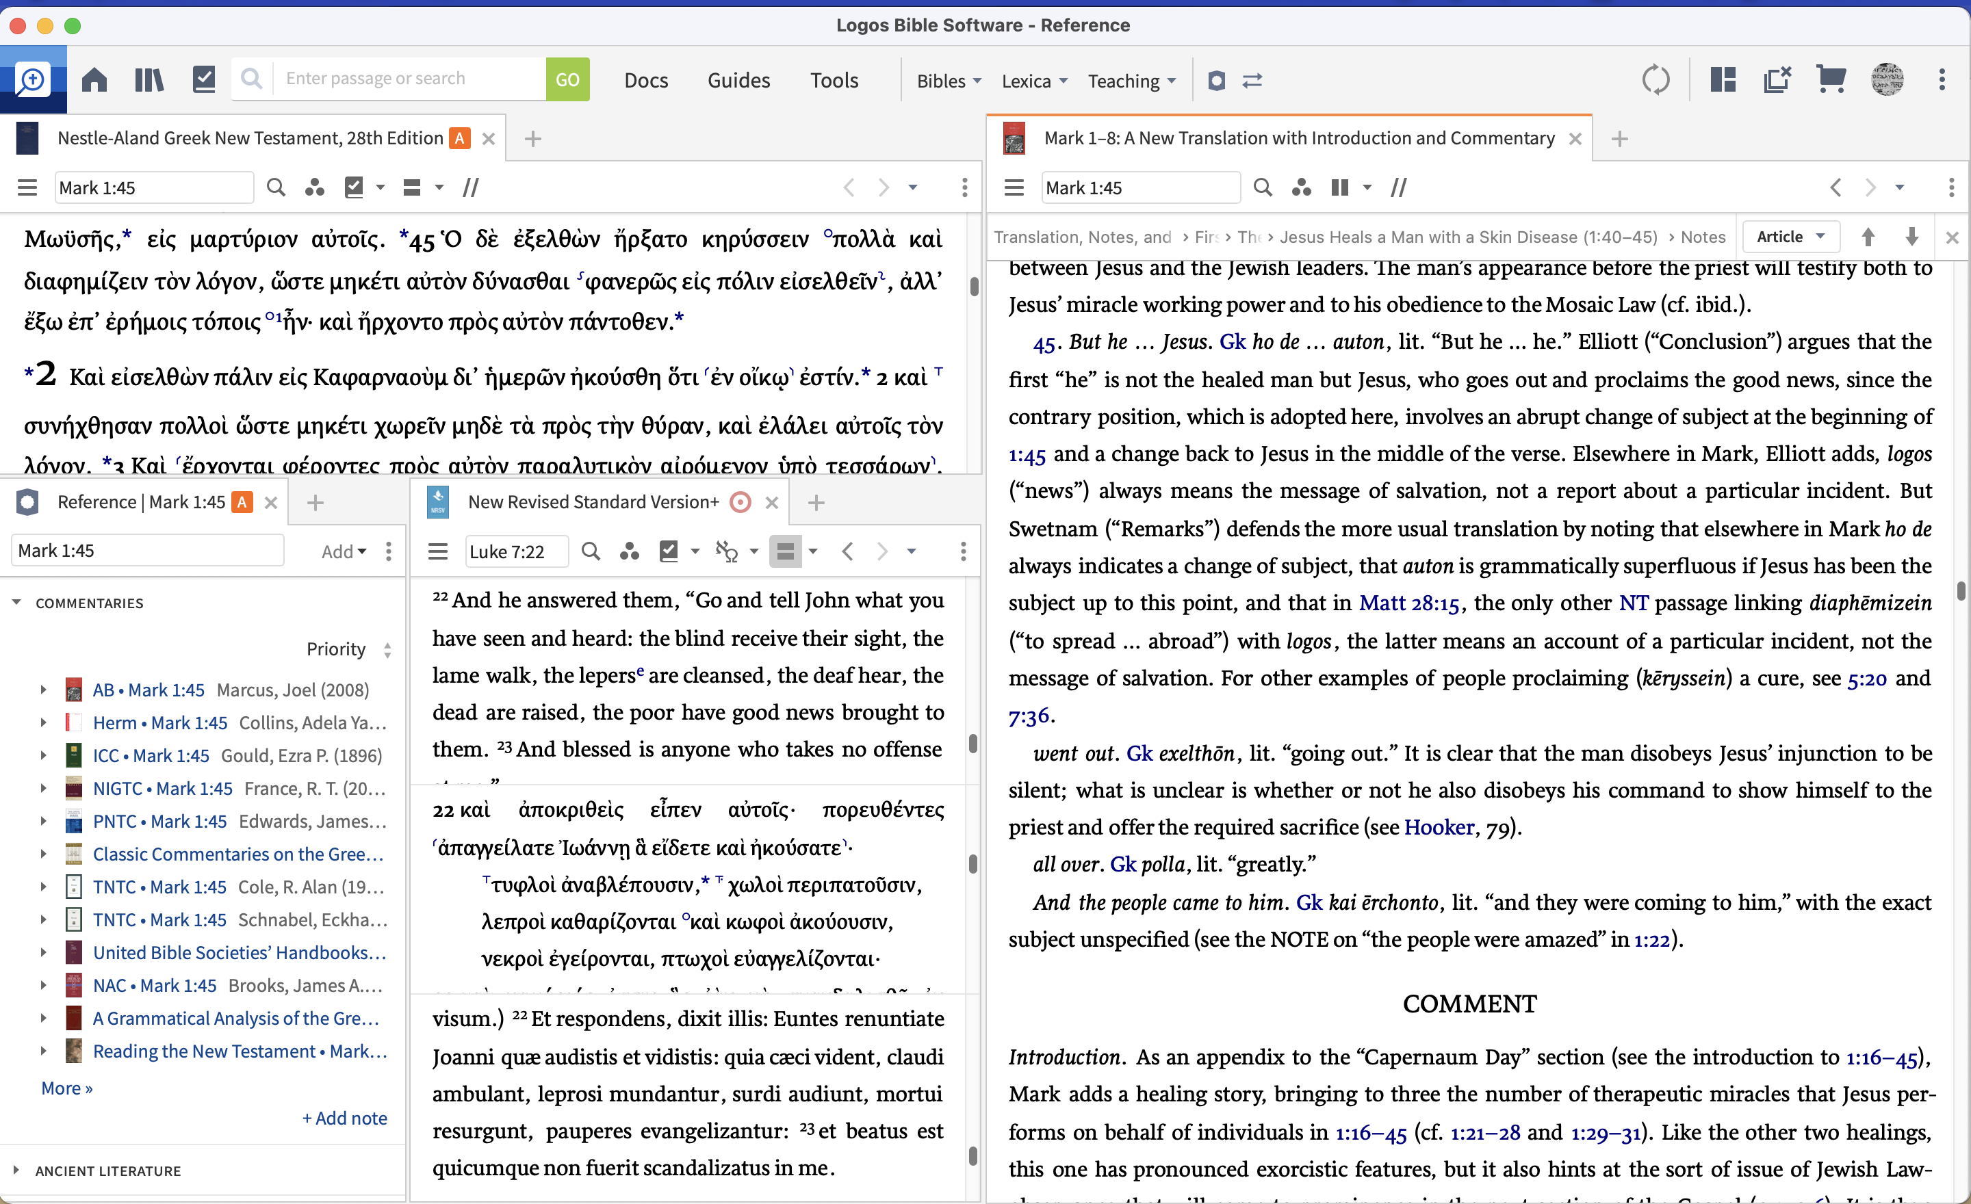The width and height of the screenshot is (1971, 1204).
Task: Open the Guides menu
Action: click(x=738, y=81)
